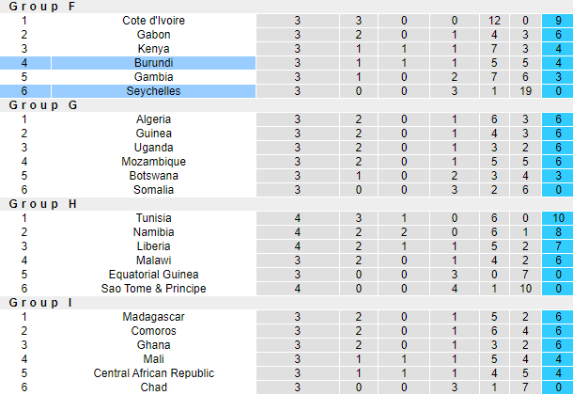This screenshot has width=573, height=395.
Task: Select the Burundi row in Group F
Action: click(x=153, y=63)
